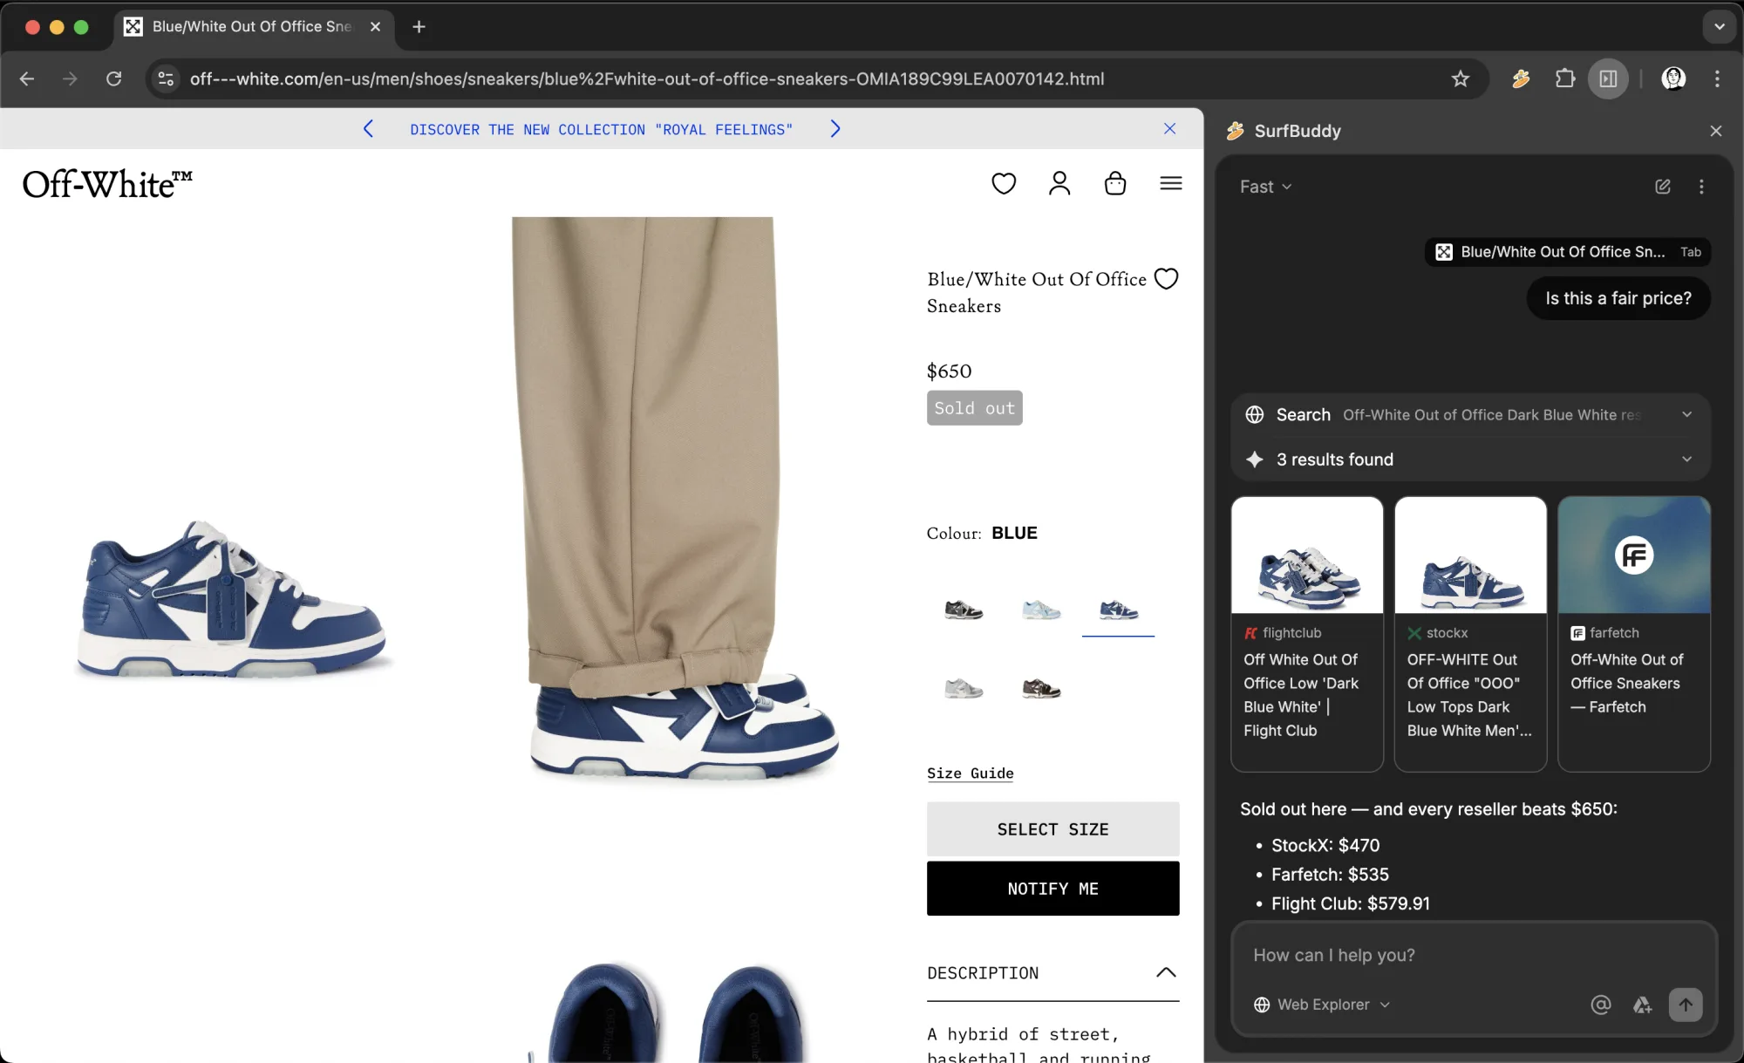
Task: Click the SELECT SIZE button
Action: click(1053, 828)
